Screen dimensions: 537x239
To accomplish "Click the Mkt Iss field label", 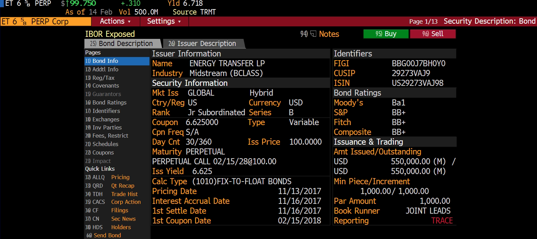I will pyautogui.click(x=165, y=93).
